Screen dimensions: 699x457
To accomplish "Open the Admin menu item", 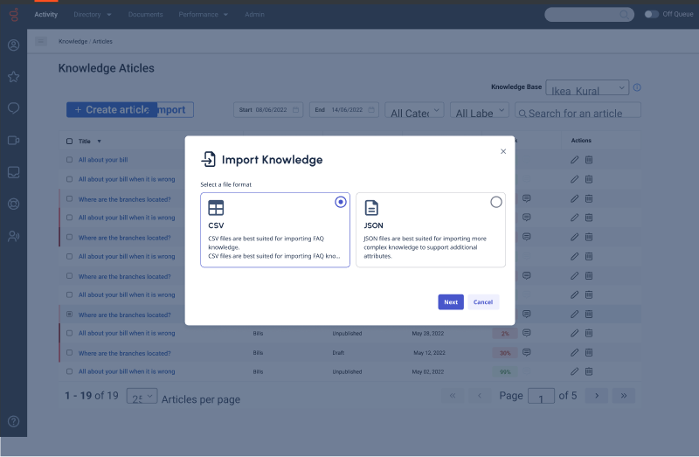I will (254, 15).
